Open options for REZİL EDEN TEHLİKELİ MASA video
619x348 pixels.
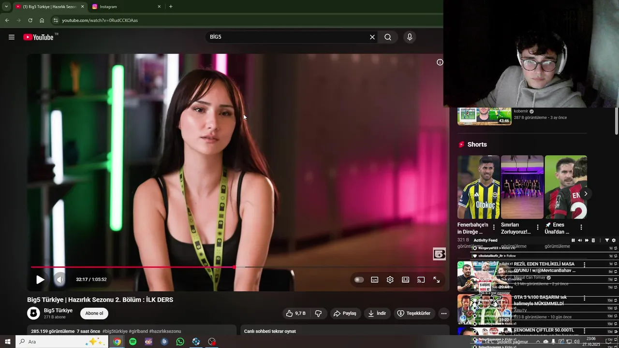pos(584,265)
